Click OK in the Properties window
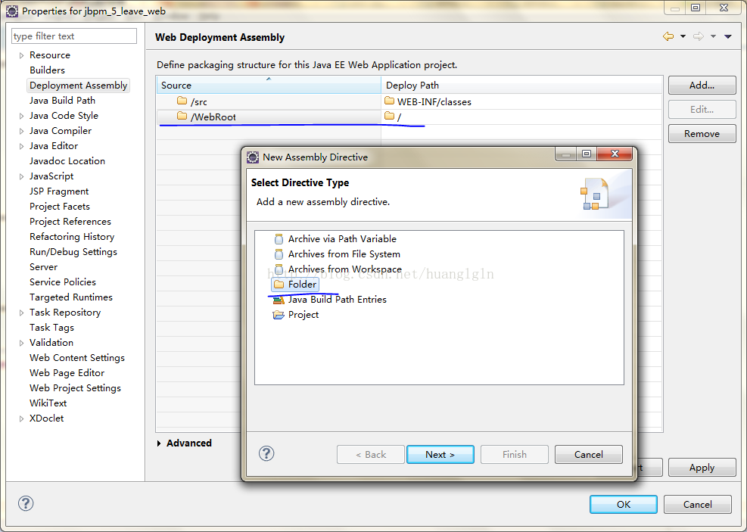747x532 pixels. (x=624, y=504)
